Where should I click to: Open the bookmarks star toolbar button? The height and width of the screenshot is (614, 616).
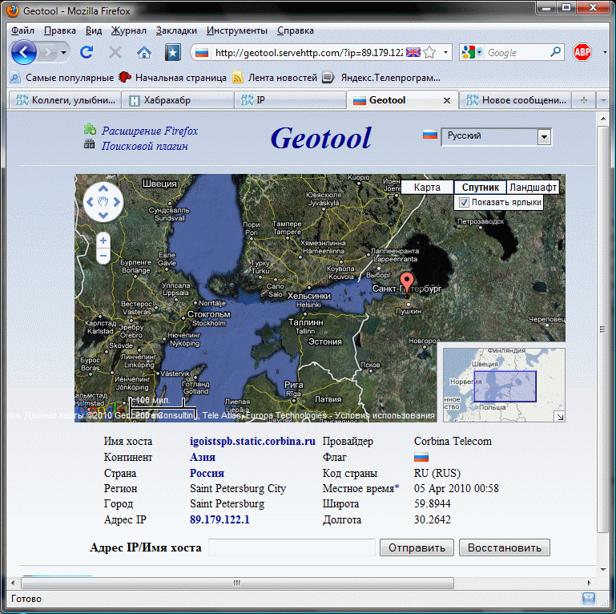tap(172, 52)
